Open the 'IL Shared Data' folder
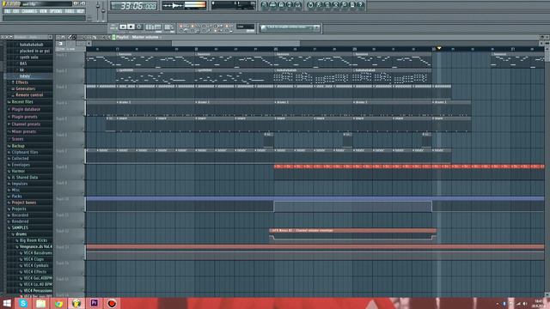The width and height of the screenshot is (550, 309). click(24, 178)
